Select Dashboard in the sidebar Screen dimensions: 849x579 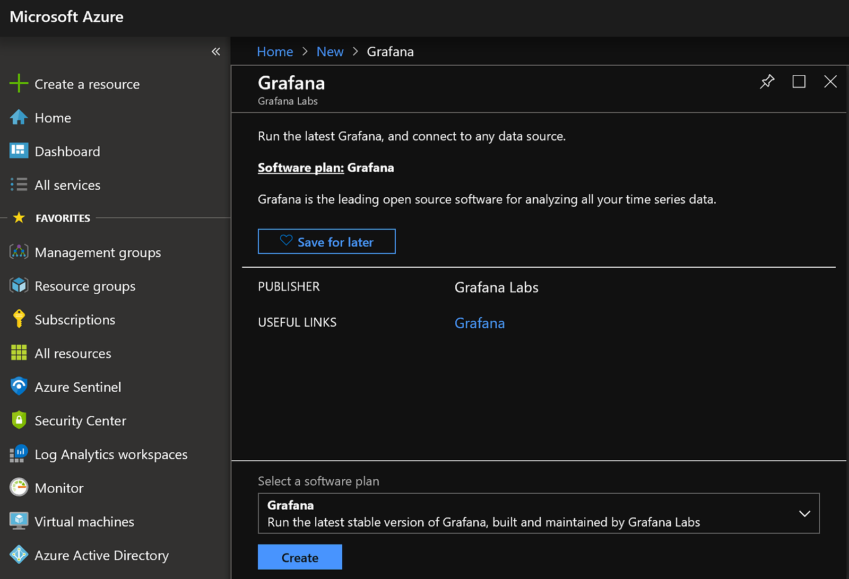click(x=67, y=152)
